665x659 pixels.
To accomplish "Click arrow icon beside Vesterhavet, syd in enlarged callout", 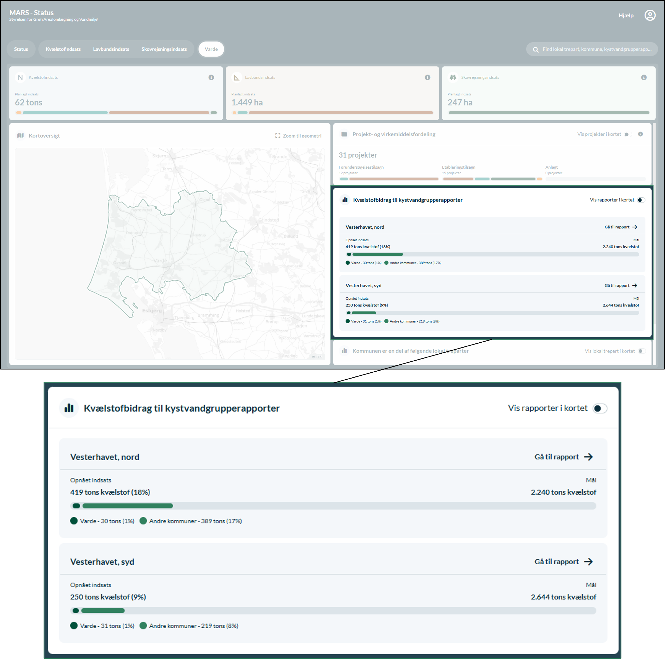I will (588, 561).
